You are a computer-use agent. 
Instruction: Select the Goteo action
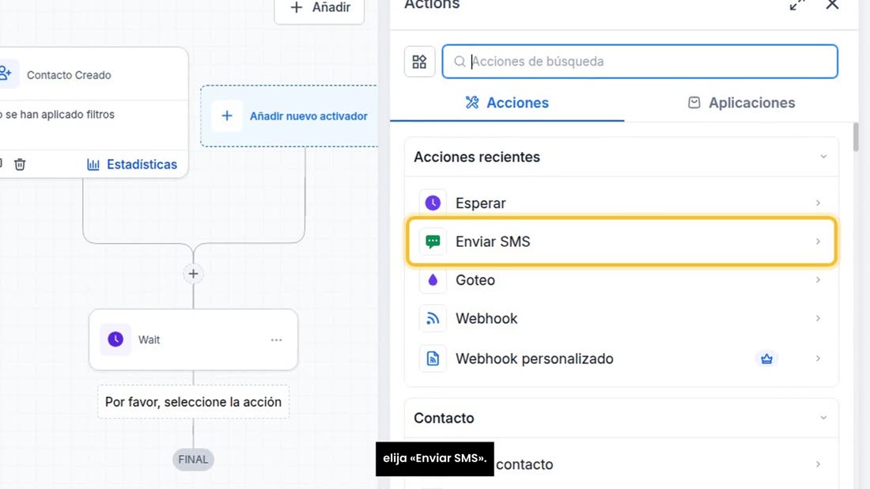621,280
